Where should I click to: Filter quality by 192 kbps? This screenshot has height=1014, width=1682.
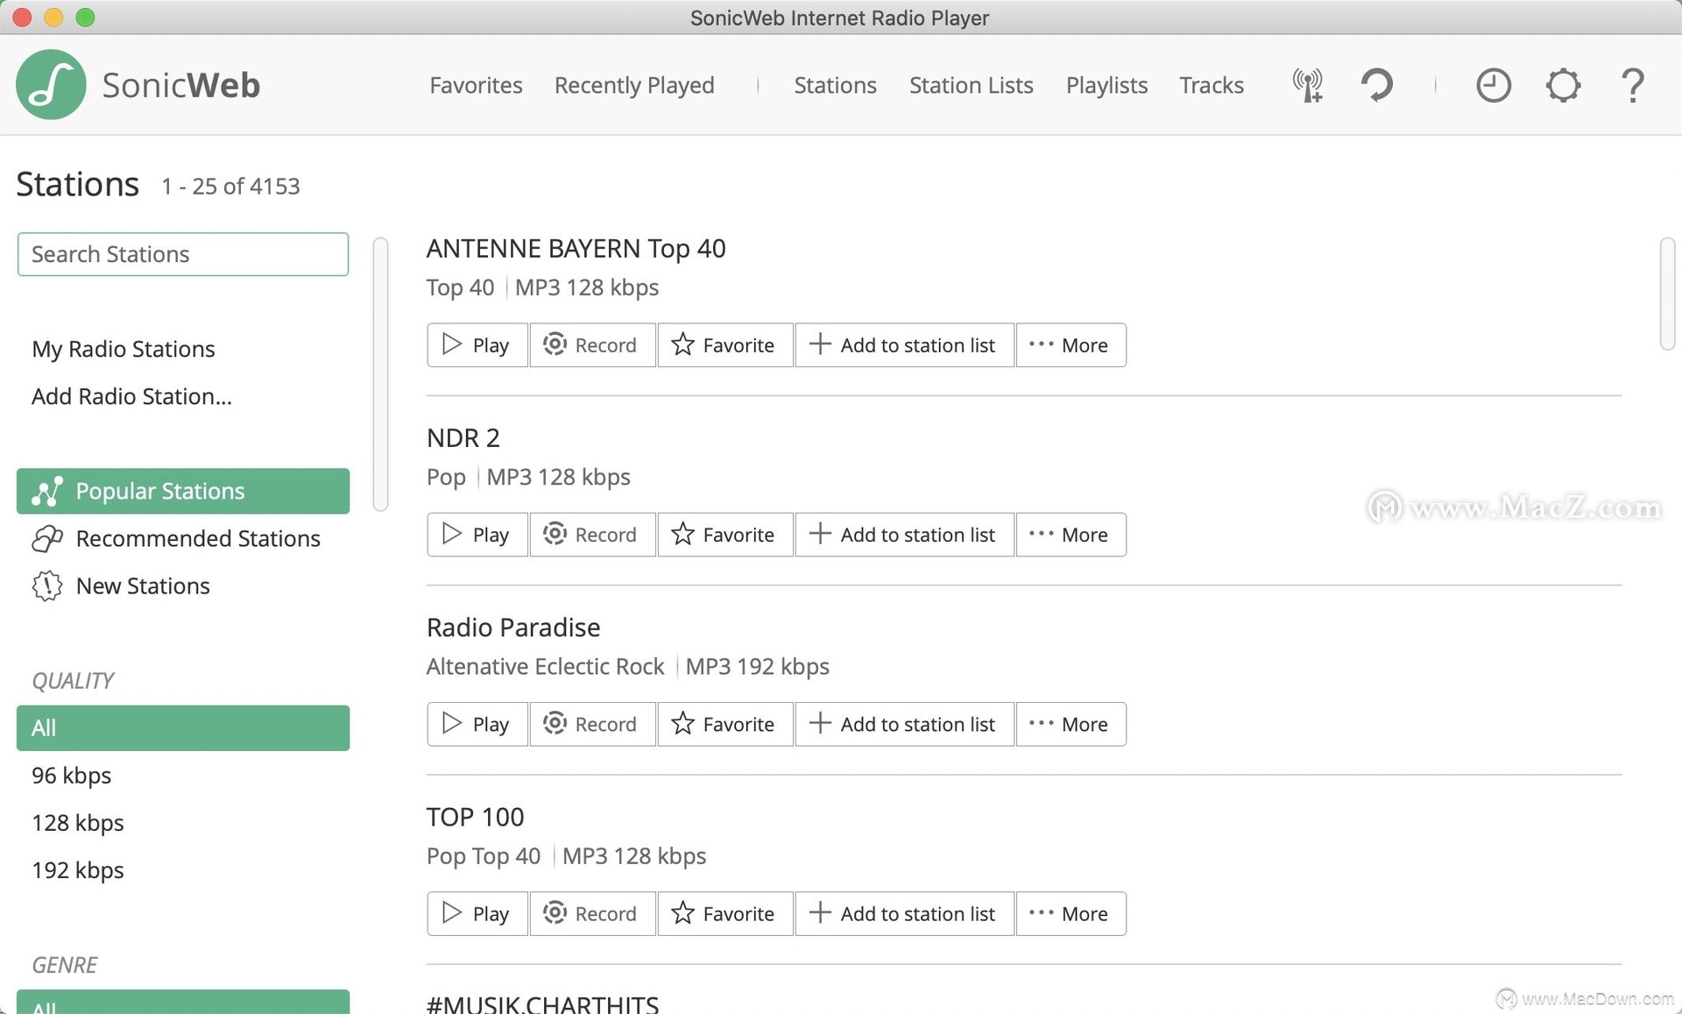click(x=183, y=869)
